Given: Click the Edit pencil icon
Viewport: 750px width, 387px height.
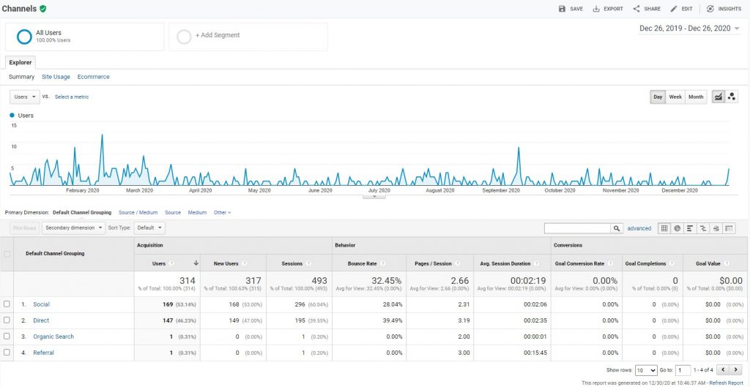Looking at the screenshot, I should point(674,9).
